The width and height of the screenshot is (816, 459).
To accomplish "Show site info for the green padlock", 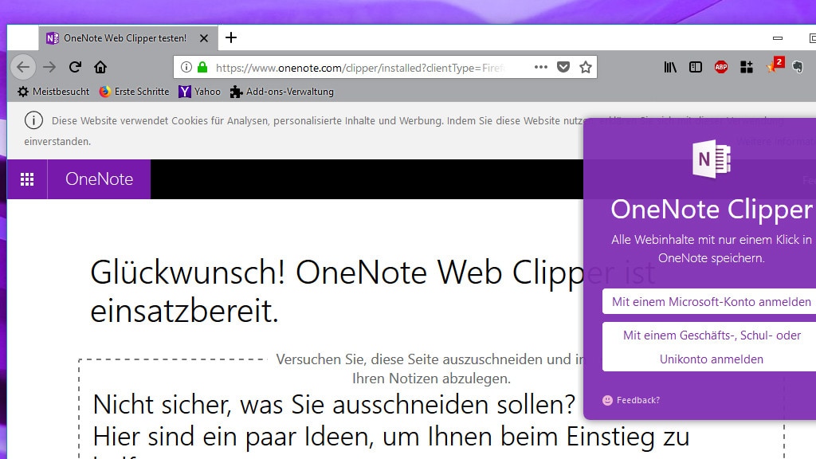I will (202, 68).
